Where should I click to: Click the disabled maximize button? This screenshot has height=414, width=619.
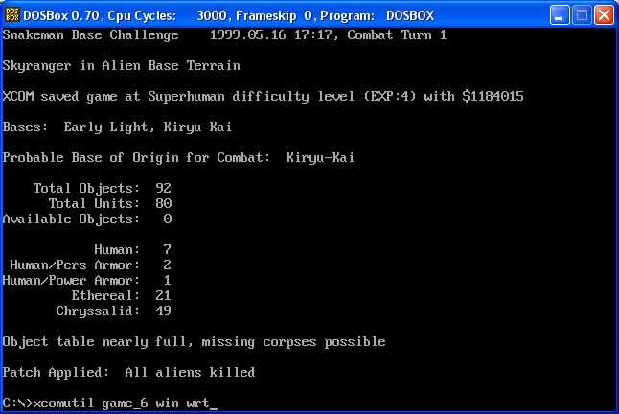coord(582,15)
